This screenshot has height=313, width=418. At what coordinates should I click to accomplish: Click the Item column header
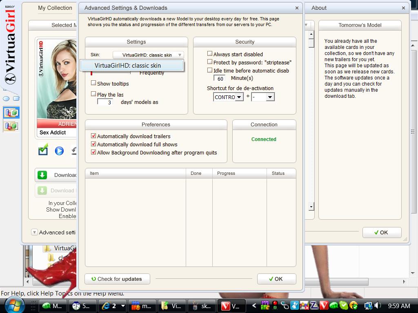(136, 173)
